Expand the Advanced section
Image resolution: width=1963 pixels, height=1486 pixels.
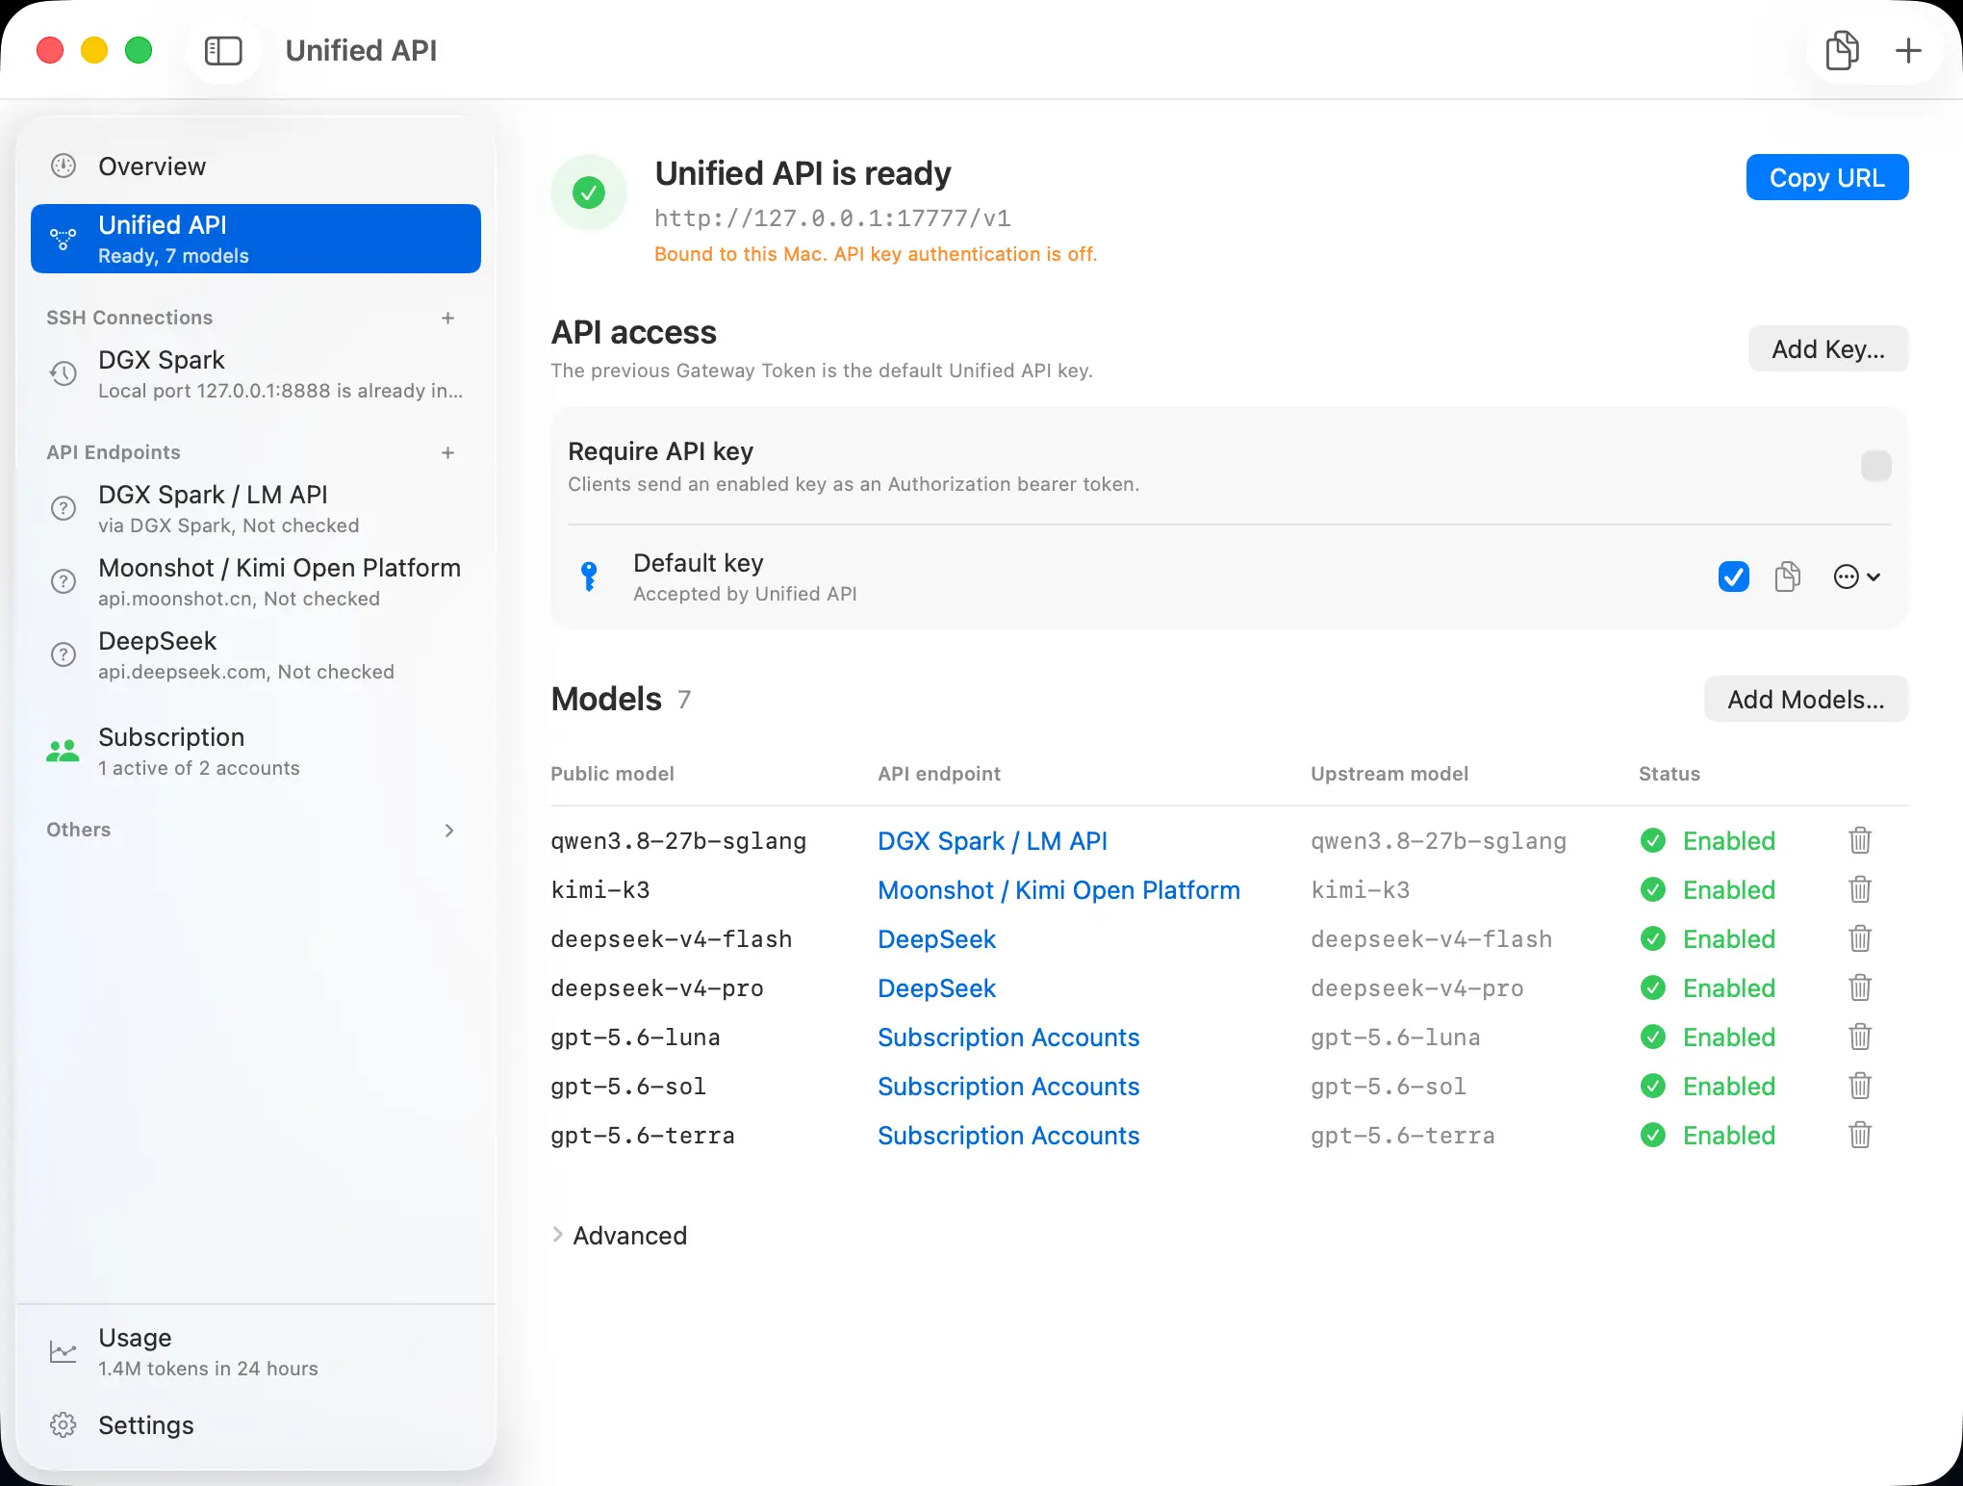tap(620, 1235)
